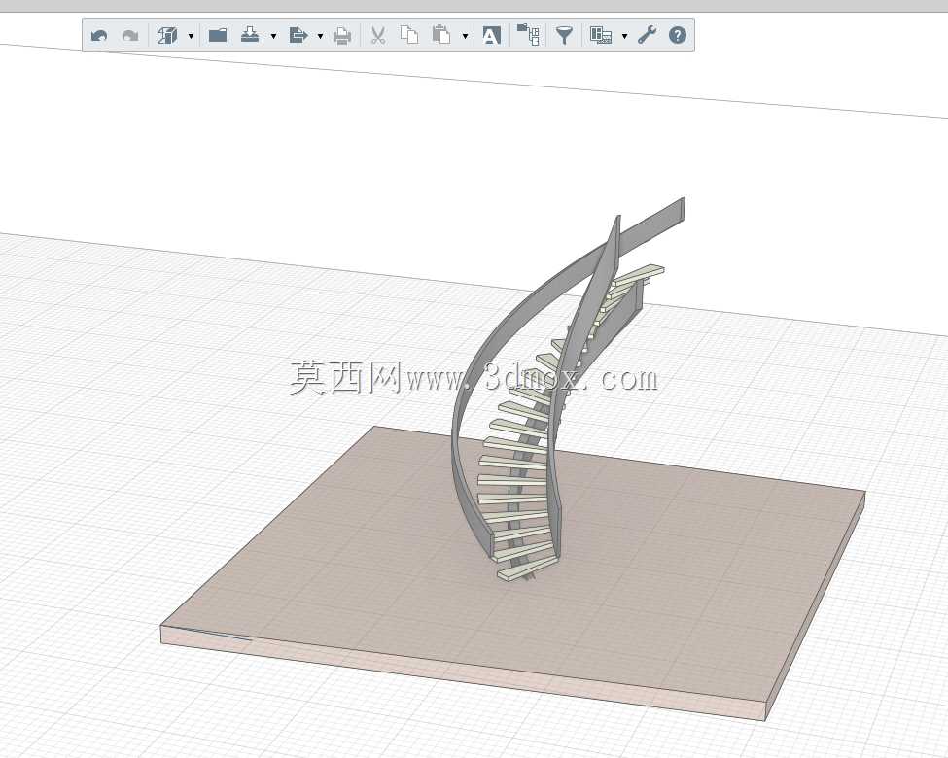Click the Export arrow icon

(x=298, y=35)
